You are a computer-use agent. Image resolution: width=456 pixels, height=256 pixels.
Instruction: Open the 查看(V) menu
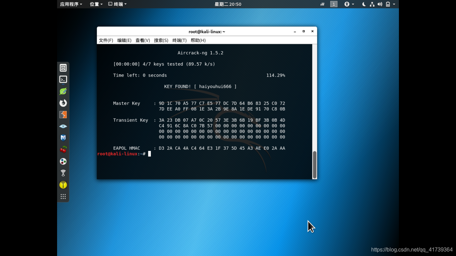[x=143, y=40]
